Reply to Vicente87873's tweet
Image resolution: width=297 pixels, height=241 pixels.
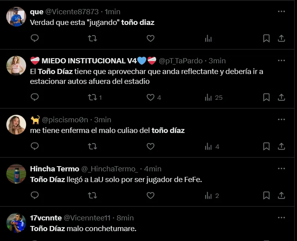[35, 38]
